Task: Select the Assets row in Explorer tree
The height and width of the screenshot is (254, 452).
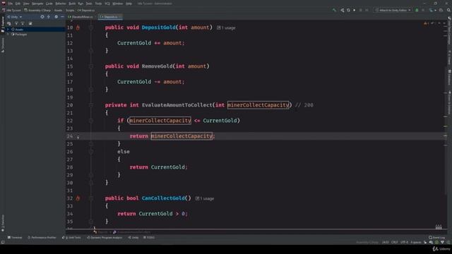Action: pyautogui.click(x=36, y=30)
